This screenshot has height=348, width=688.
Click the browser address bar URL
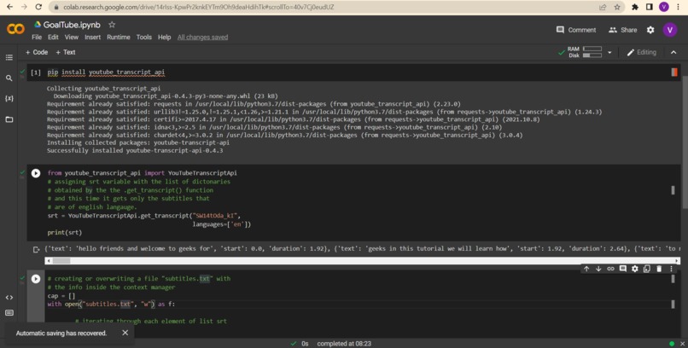click(199, 7)
